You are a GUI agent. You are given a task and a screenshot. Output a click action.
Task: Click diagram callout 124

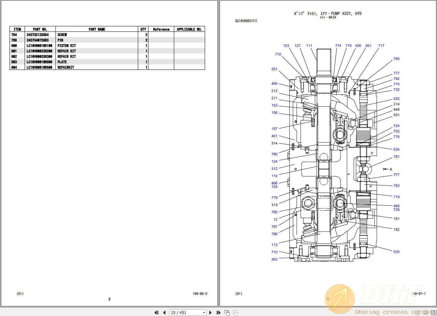click(274, 162)
